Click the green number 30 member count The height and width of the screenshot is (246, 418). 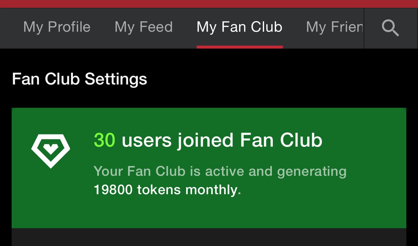point(104,140)
